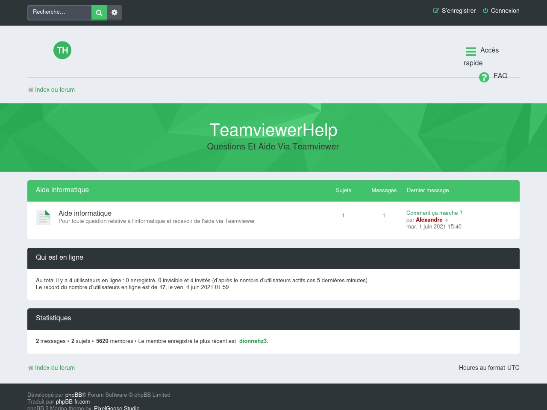Open Aide informatique category header link

62,190
